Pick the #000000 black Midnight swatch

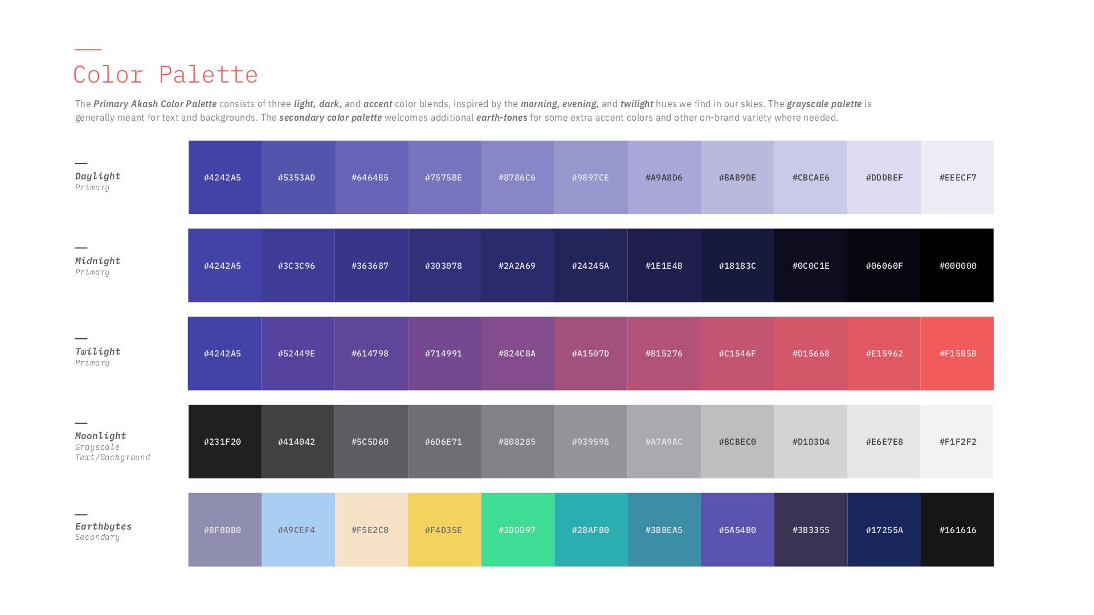(x=957, y=265)
